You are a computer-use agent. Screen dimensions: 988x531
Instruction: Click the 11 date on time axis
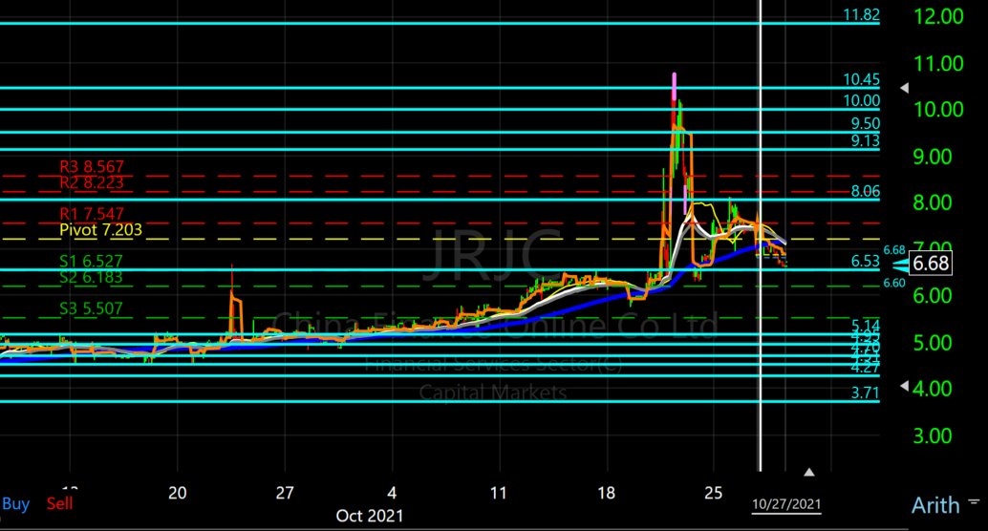coord(499,493)
